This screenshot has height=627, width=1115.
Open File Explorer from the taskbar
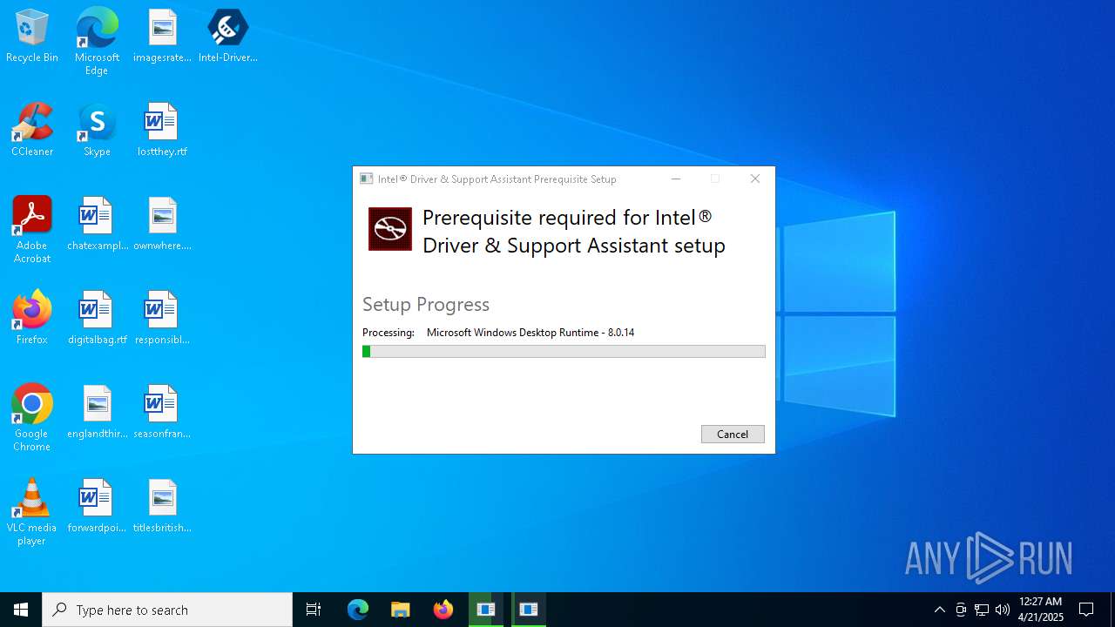click(400, 610)
